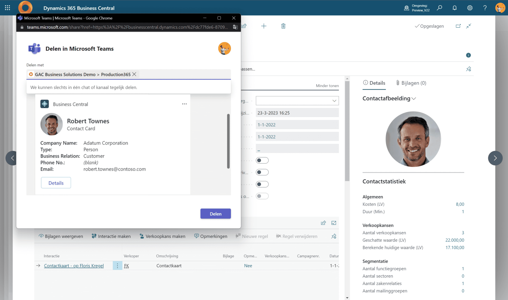Click the environment Preview_V22 indicator

point(417,8)
